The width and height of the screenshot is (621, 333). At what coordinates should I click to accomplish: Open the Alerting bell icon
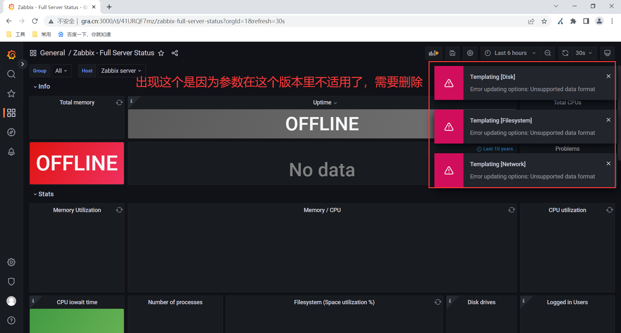(x=11, y=152)
